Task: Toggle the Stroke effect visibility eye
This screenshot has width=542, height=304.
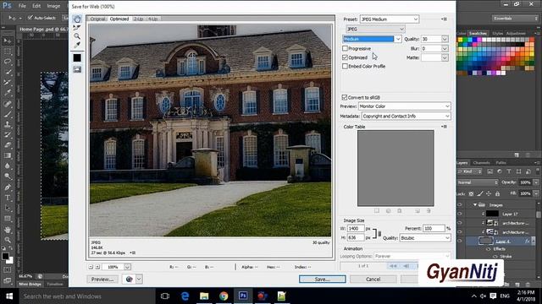Action: (x=495, y=257)
